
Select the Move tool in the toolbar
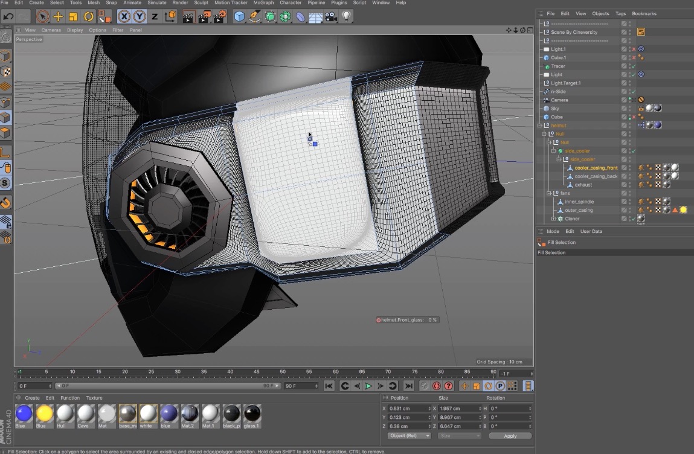pyautogui.click(x=59, y=16)
